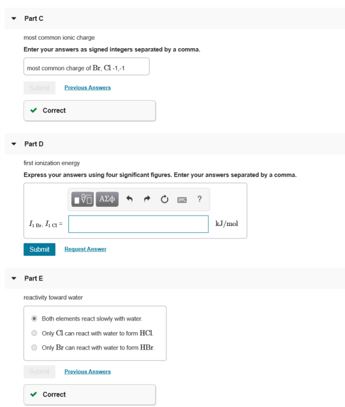
Task: Click the undo arrow icon
Action: point(129,199)
